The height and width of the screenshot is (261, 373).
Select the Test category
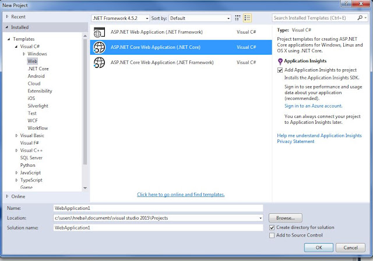32,113
